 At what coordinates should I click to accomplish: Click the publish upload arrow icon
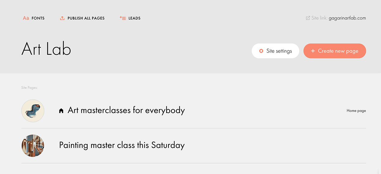click(62, 18)
